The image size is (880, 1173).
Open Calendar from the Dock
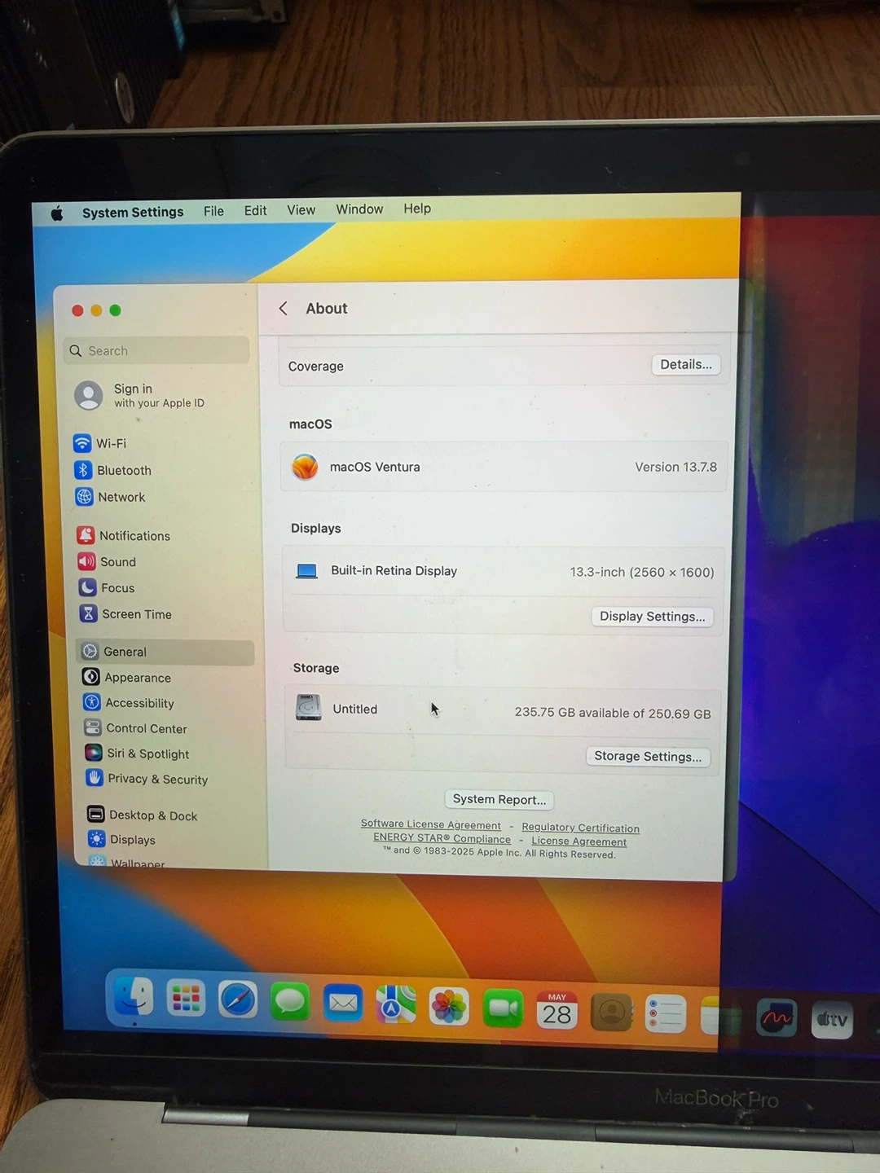[557, 1011]
